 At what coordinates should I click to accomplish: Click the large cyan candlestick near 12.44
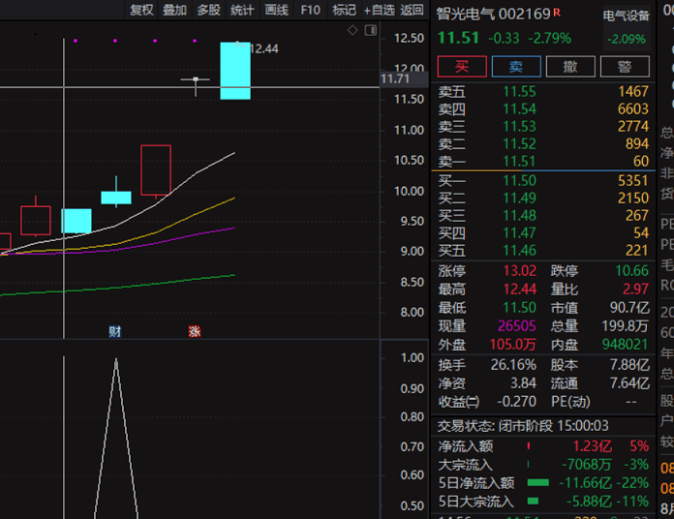tap(235, 71)
